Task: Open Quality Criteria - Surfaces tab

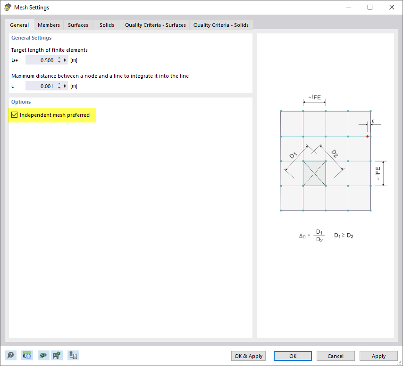Action: 155,25
